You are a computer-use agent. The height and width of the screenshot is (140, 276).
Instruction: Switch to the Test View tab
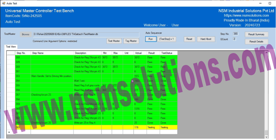pyautogui.click(x=11, y=47)
